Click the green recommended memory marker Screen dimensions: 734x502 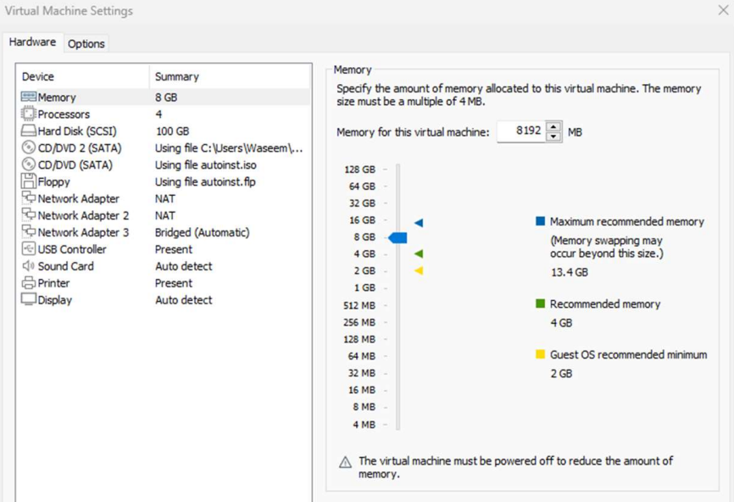[x=419, y=254]
